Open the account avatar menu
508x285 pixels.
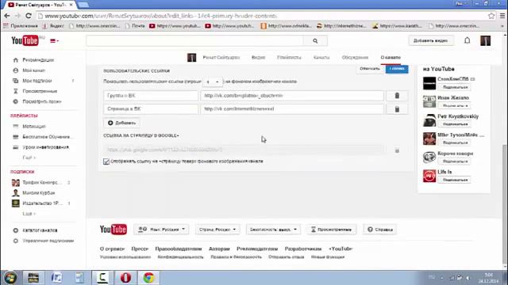(485, 40)
